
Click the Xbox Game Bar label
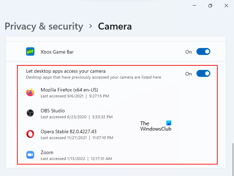57,52
